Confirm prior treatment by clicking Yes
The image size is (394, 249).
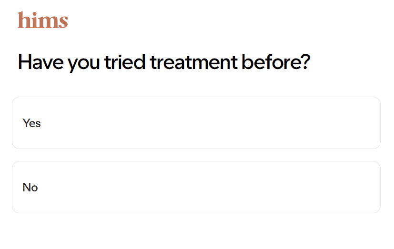[x=196, y=123]
